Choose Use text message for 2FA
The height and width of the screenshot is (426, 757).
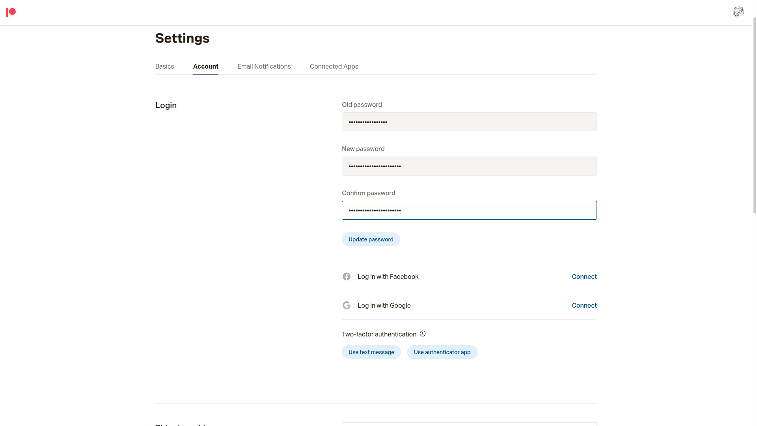371,352
